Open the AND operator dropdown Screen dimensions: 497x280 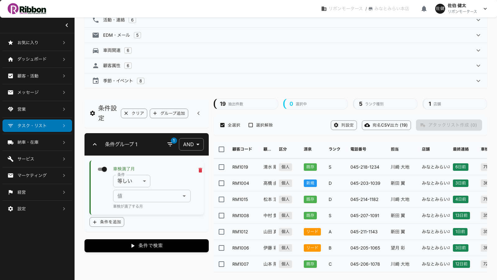coord(191,144)
